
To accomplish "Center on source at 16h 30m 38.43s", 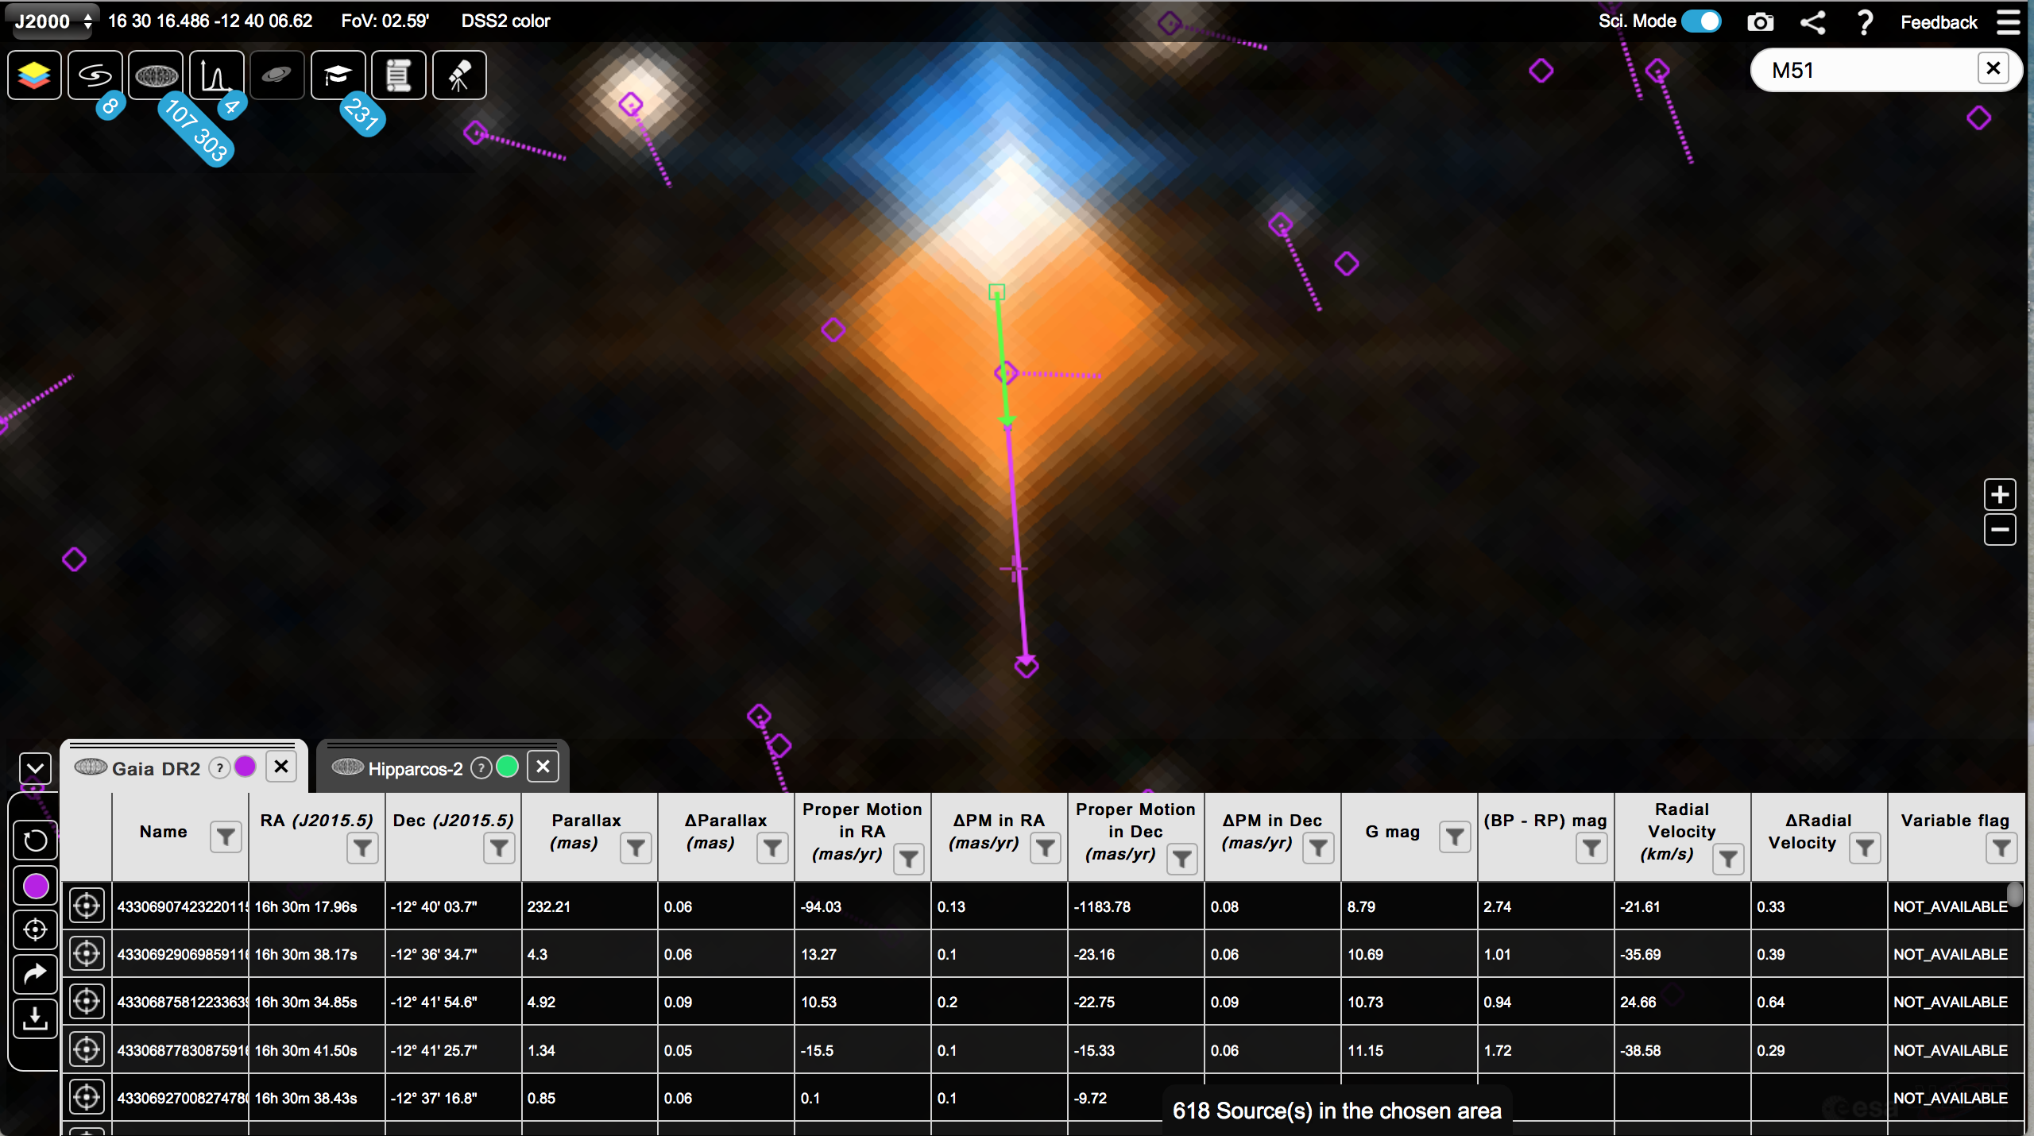I will [x=87, y=1097].
